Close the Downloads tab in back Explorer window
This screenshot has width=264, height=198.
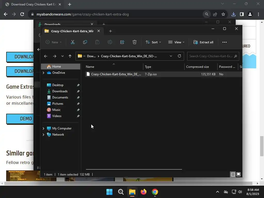[x=92, y=24]
